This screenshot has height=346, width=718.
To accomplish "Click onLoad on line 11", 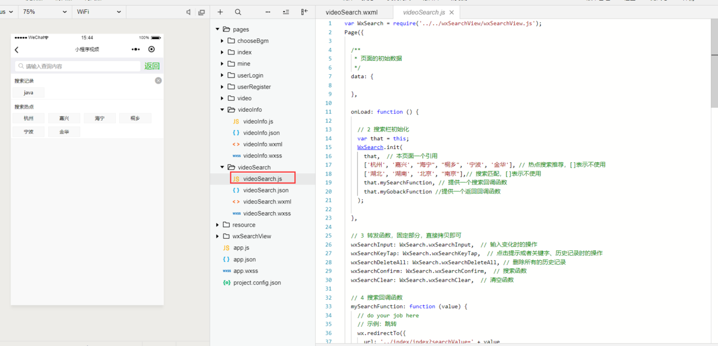I will point(362,112).
